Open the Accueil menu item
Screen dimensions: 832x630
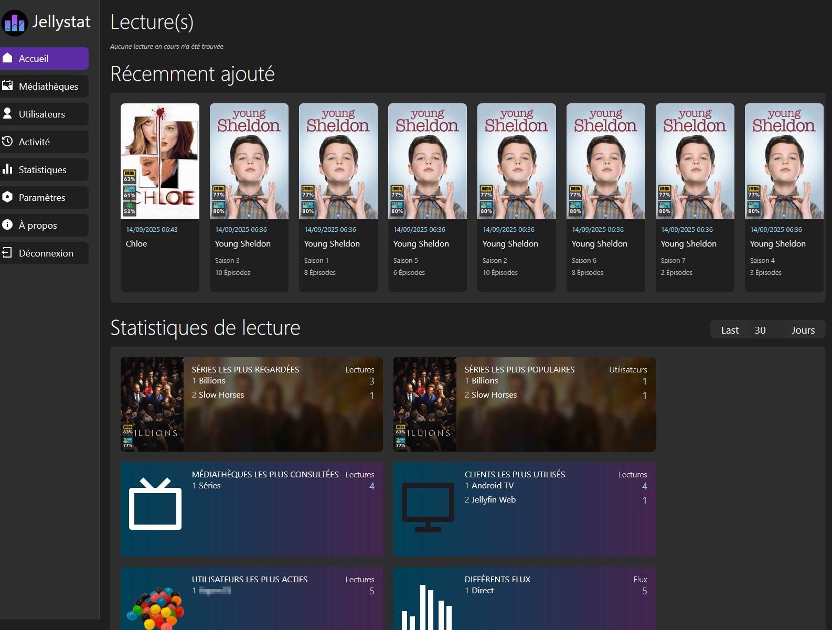pyautogui.click(x=44, y=58)
